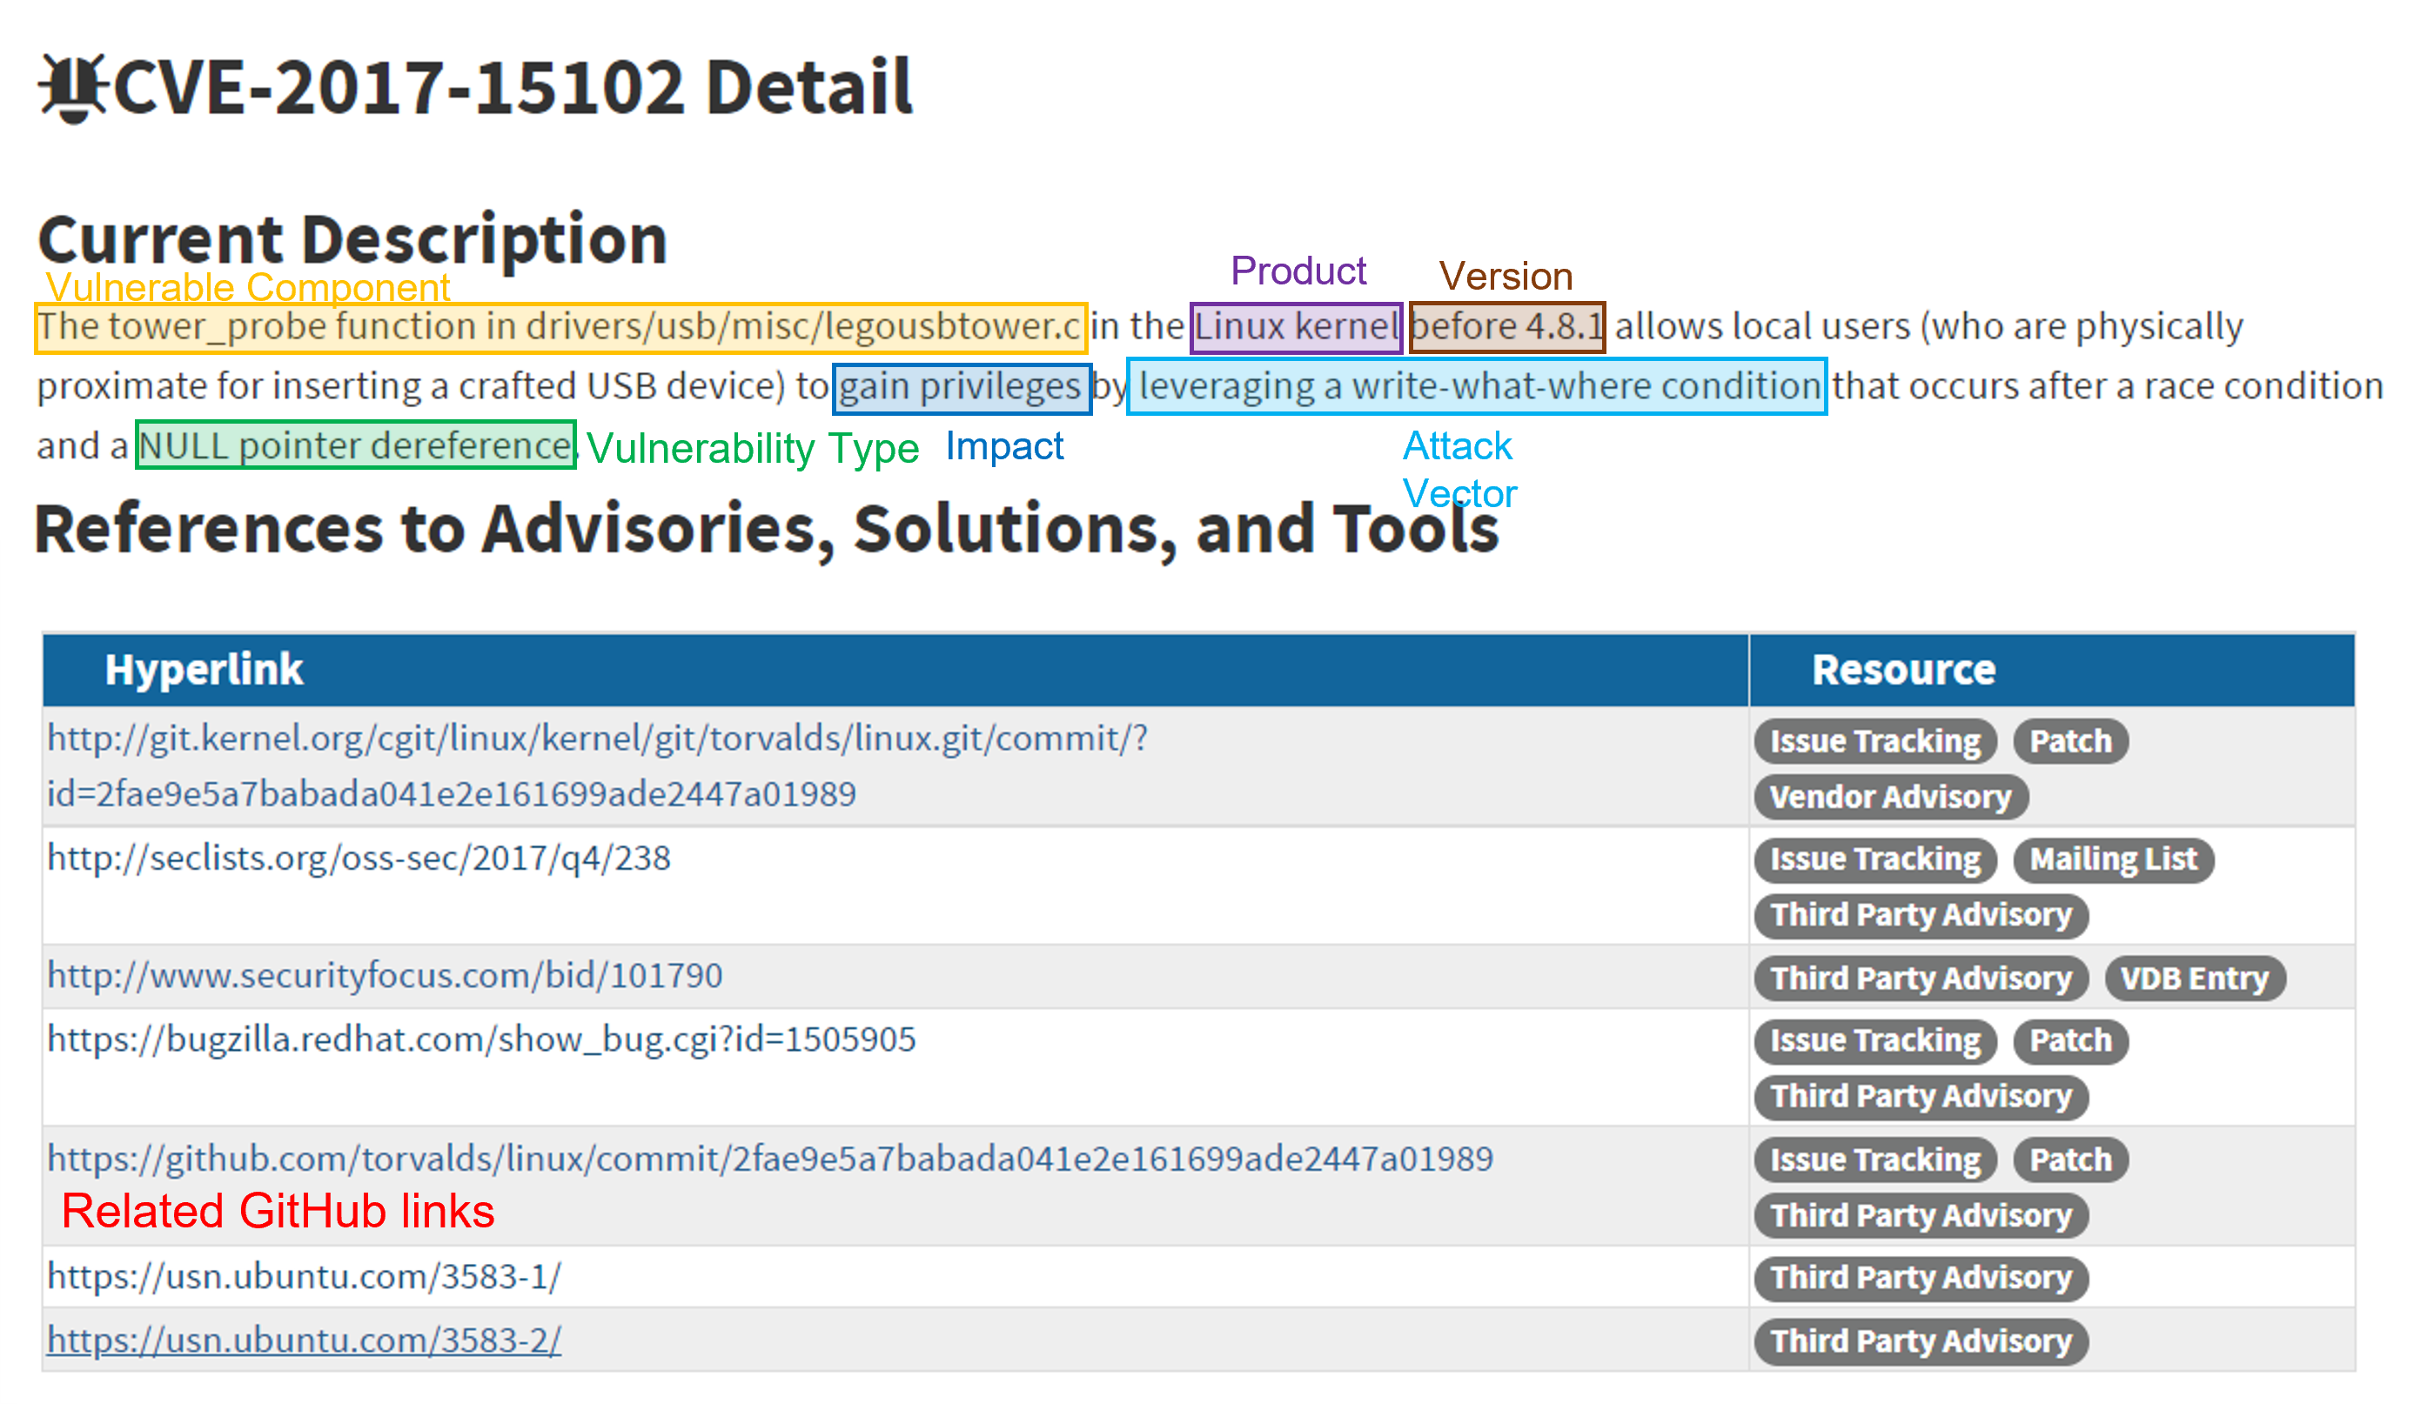Click the text 'before 4.8.1' in description
This screenshot has height=1404, width=2421.
1506,326
